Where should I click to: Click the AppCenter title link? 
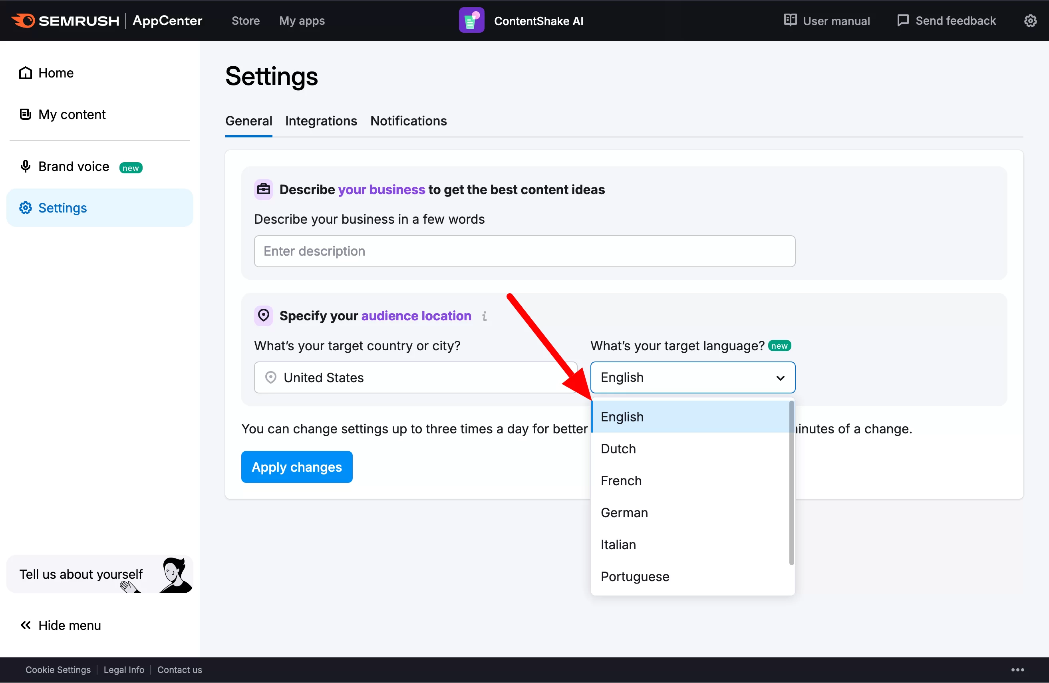(167, 21)
